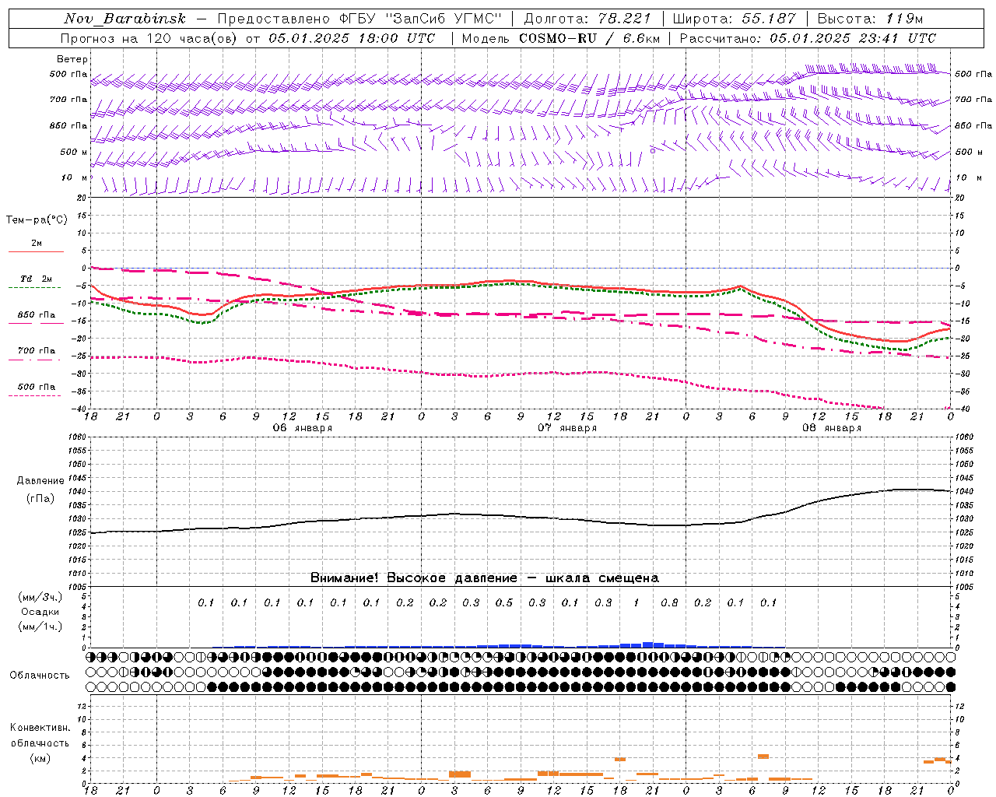Click the model name COSMO-RU / 6.6км

pos(589,38)
